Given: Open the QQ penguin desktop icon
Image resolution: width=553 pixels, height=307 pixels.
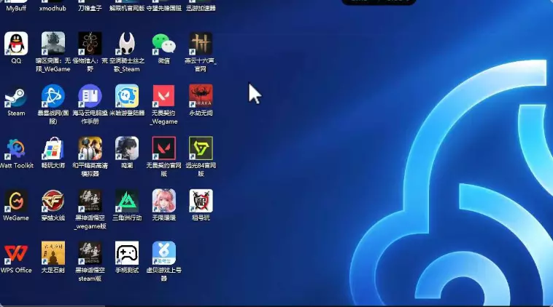Looking at the screenshot, I should click(16, 44).
